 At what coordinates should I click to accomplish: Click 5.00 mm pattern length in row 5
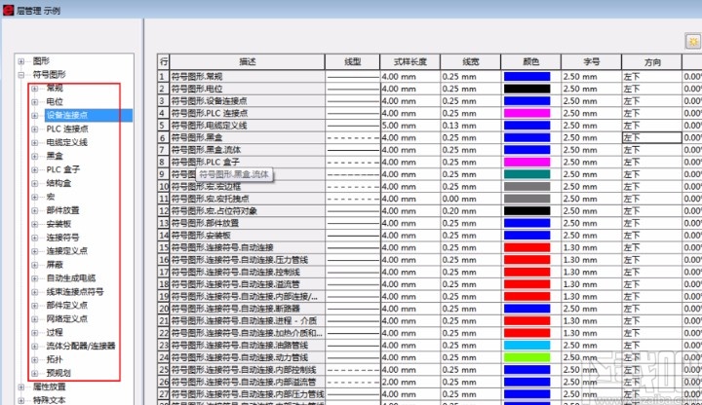tap(410, 126)
